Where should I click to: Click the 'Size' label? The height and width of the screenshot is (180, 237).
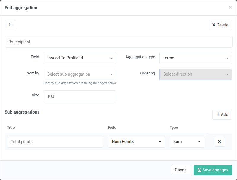[x=35, y=95]
